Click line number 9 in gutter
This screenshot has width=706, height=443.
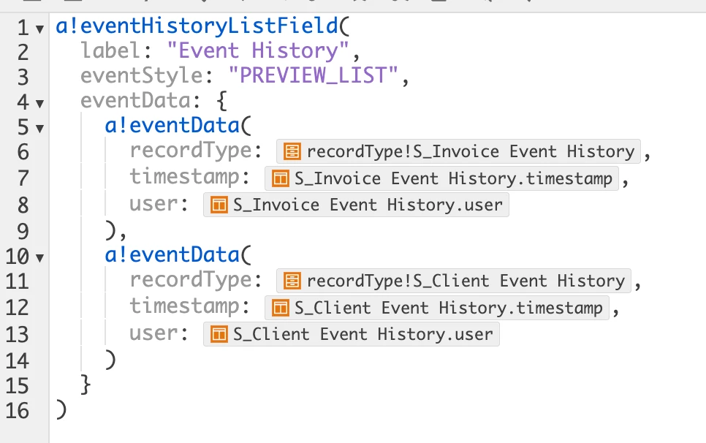[x=23, y=232]
